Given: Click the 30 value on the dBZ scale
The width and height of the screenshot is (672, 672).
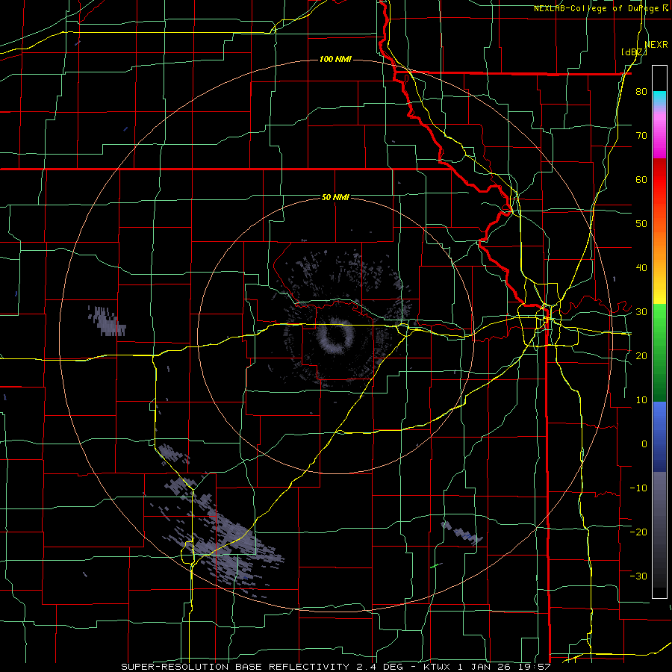Looking at the screenshot, I should tap(641, 311).
